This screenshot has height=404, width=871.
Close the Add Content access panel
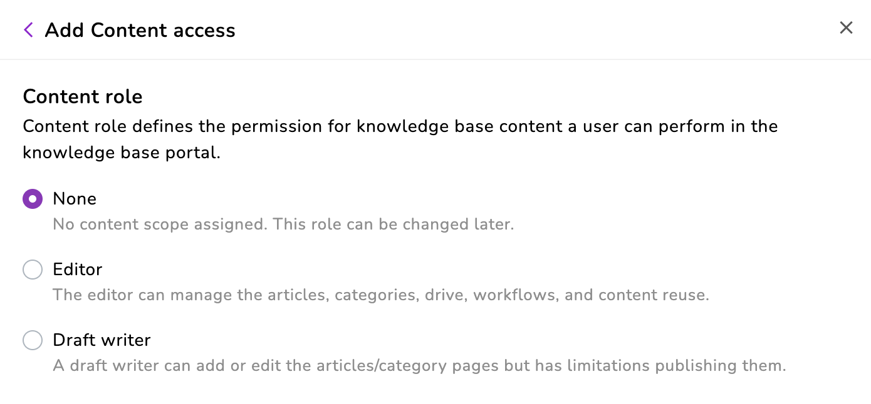(846, 28)
